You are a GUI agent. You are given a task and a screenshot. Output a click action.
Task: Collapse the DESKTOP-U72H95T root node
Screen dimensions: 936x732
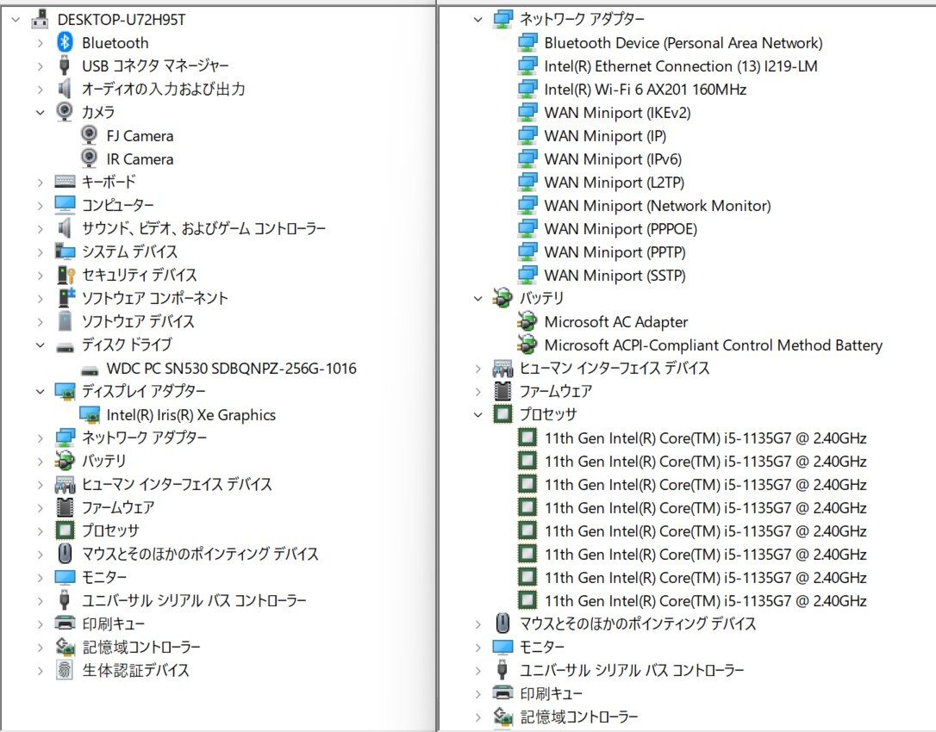16,20
